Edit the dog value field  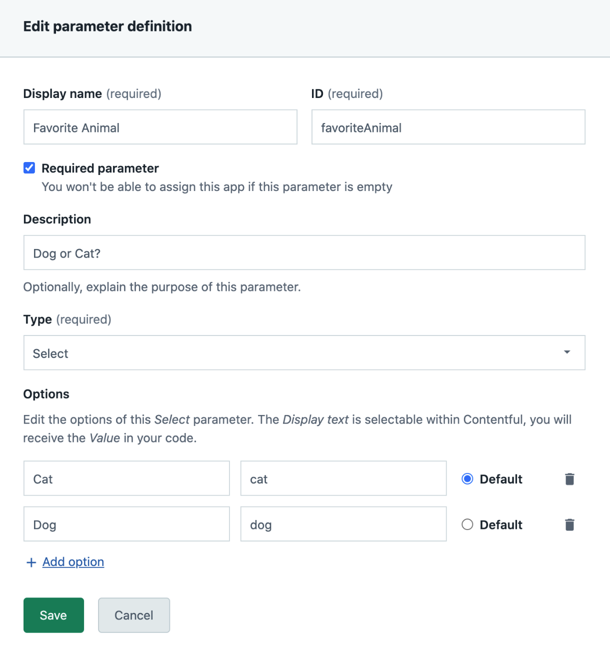coord(343,524)
